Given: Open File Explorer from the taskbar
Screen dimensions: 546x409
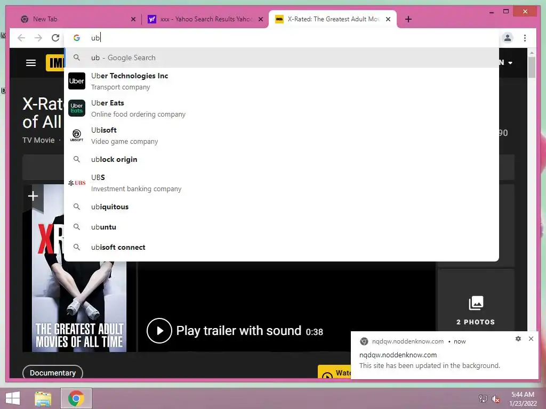Looking at the screenshot, I should click(43, 398).
